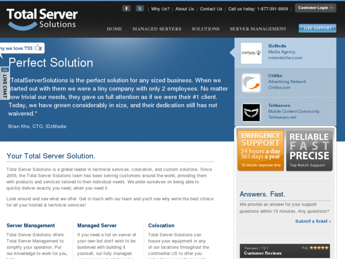Open the Twitter icon link
The image size is (345, 259).
click(140, 9)
